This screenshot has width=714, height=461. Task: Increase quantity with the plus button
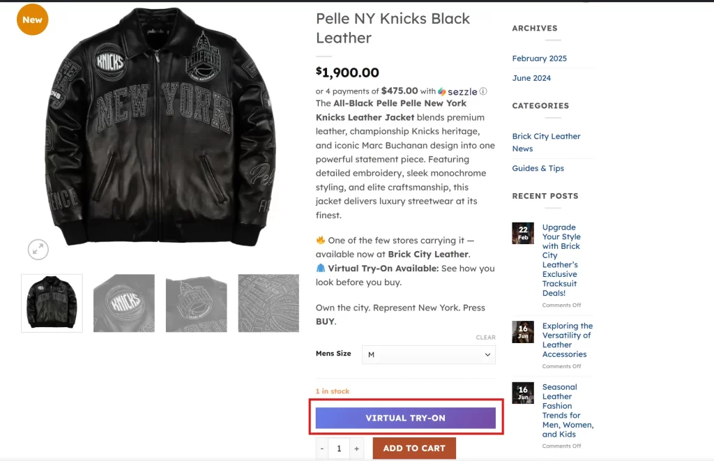(x=356, y=448)
